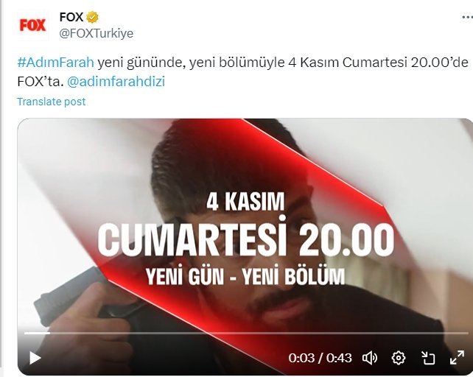This screenshot has height=377, width=473.
Task: Open the @FOXTurkiye handle
Action: tap(97, 33)
